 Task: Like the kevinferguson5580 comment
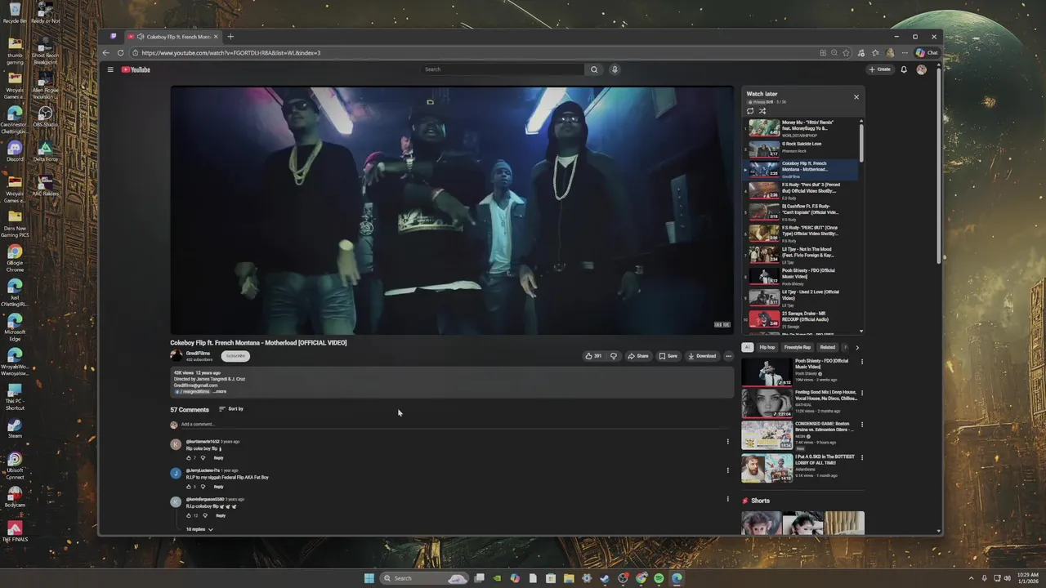point(189,515)
